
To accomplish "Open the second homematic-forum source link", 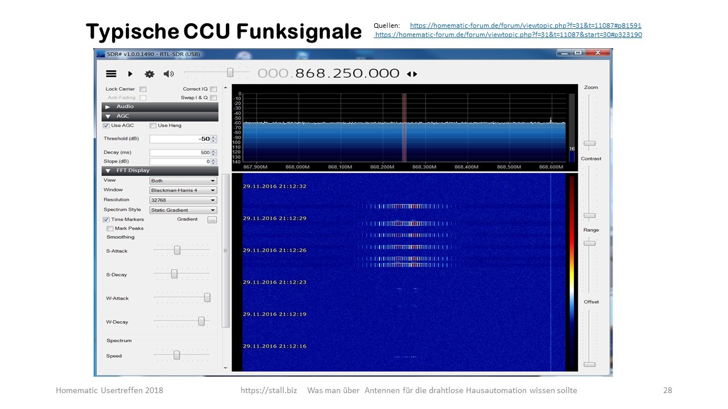I will tap(508, 35).
